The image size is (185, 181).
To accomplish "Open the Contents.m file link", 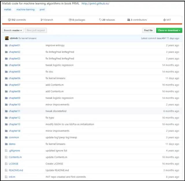I will 15,157.
